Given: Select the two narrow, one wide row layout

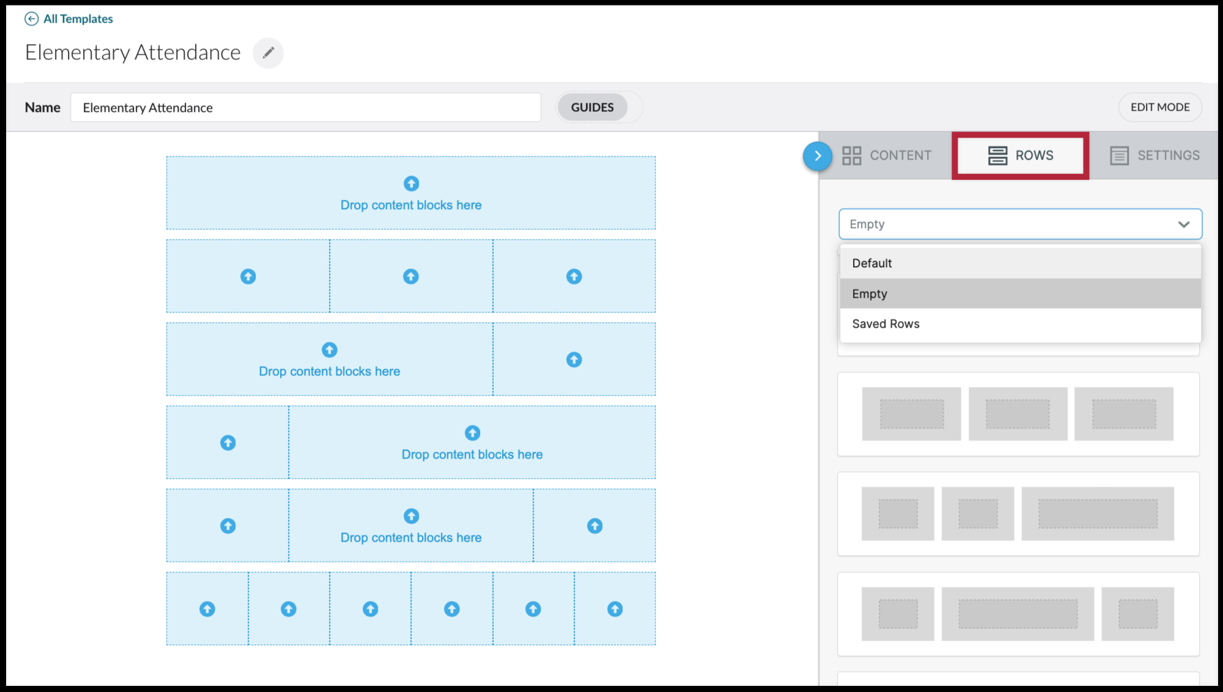Looking at the screenshot, I should click(x=1018, y=513).
